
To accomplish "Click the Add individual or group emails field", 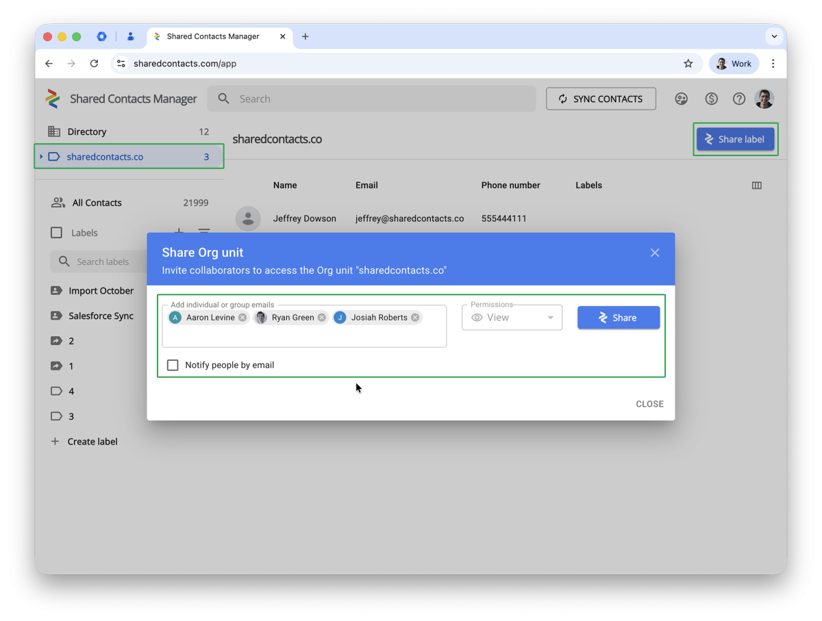I will [304, 335].
